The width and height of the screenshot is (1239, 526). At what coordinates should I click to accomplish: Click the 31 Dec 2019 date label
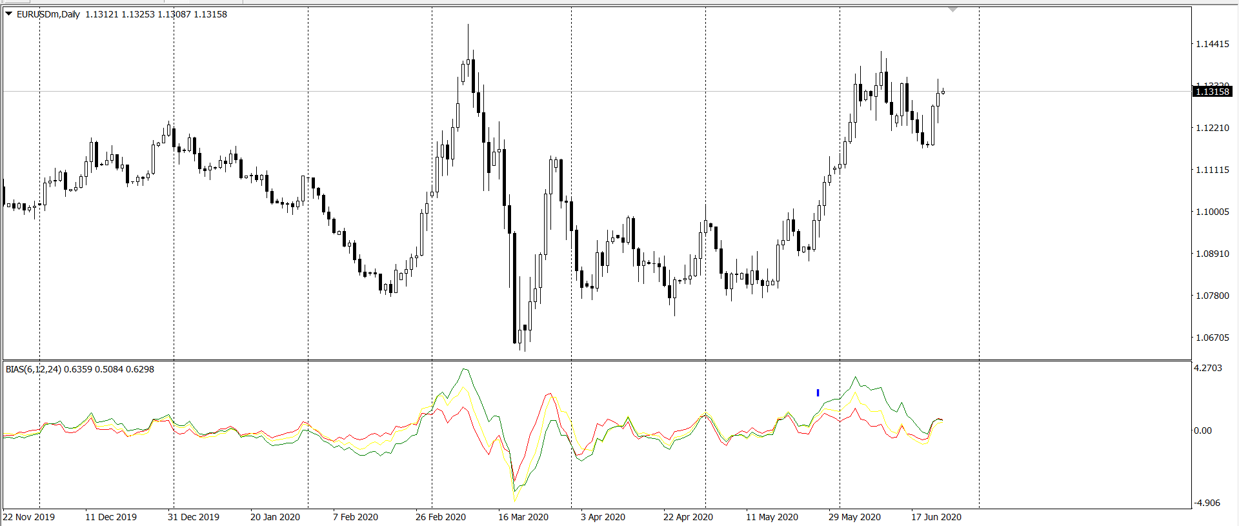[194, 517]
